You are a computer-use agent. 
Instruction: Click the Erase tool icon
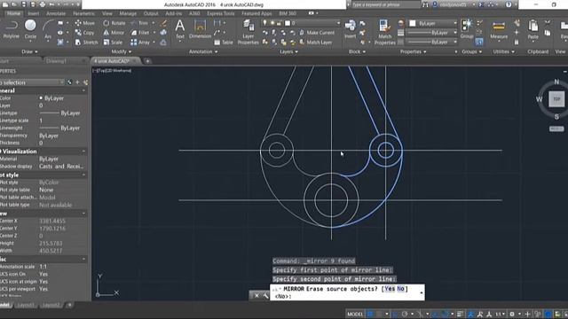tap(163, 23)
